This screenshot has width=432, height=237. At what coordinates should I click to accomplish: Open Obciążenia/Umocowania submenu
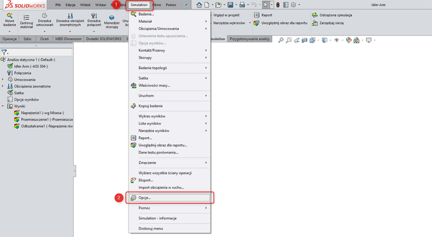pyautogui.click(x=169, y=28)
